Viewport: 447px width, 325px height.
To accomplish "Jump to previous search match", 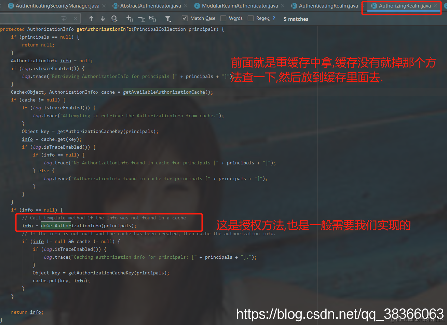I will pos(91,18).
